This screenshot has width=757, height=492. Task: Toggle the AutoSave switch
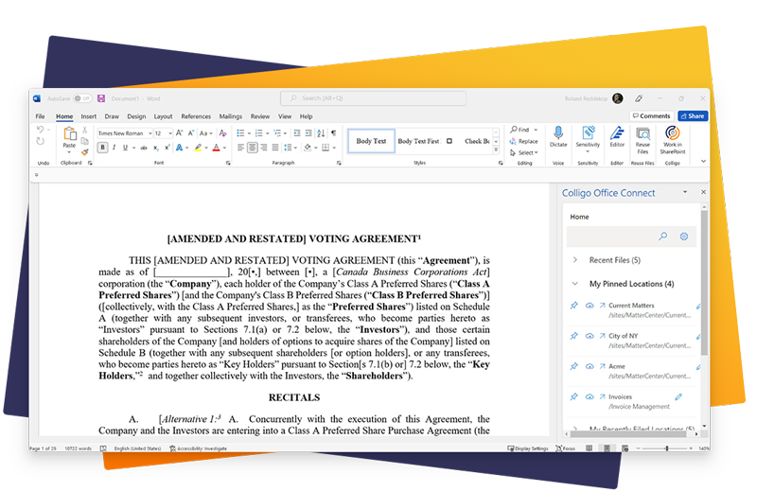coord(82,98)
